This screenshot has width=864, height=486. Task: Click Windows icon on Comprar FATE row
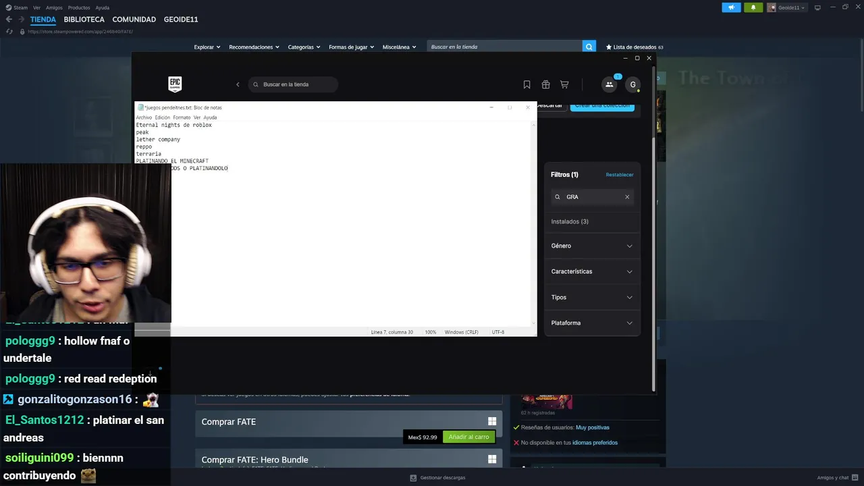[x=492, y=421]
